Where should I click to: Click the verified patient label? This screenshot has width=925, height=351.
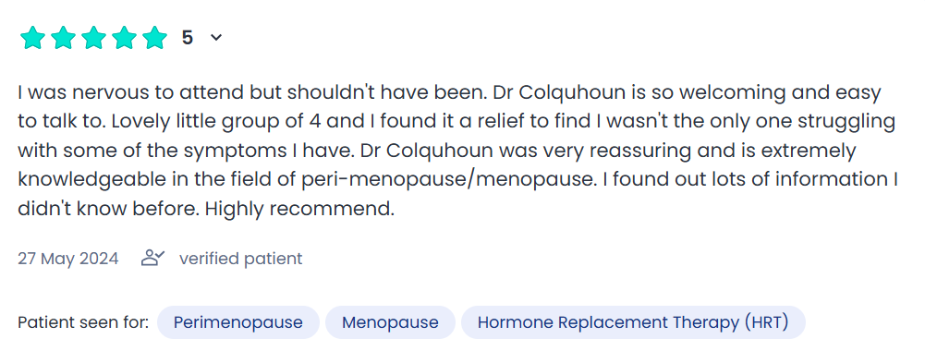pyautogui.click(x=240, y=259)
